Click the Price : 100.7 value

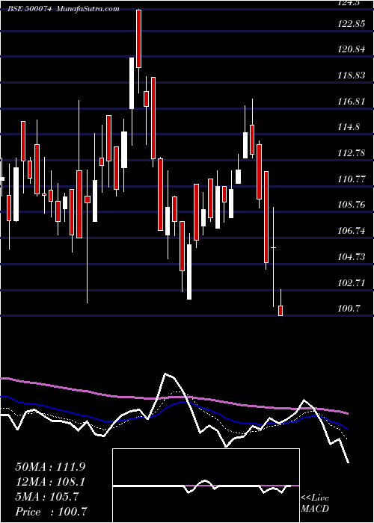coord(52,512)
